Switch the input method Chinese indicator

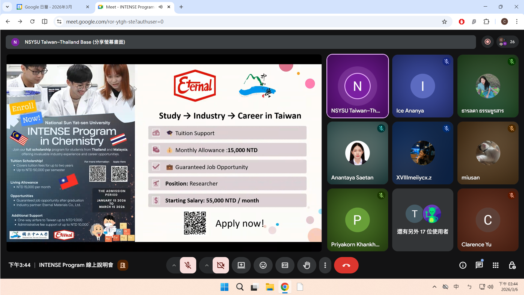point(456,287)
